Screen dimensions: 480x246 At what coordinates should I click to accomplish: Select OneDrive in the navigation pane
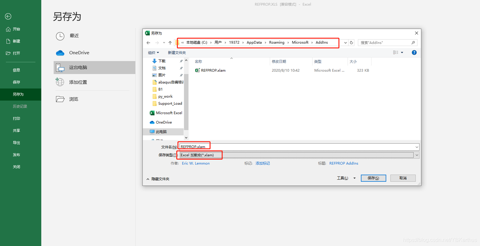click(x=161, y=122)
